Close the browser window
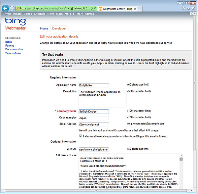198x194 pixels. click(x=193, y=3)
